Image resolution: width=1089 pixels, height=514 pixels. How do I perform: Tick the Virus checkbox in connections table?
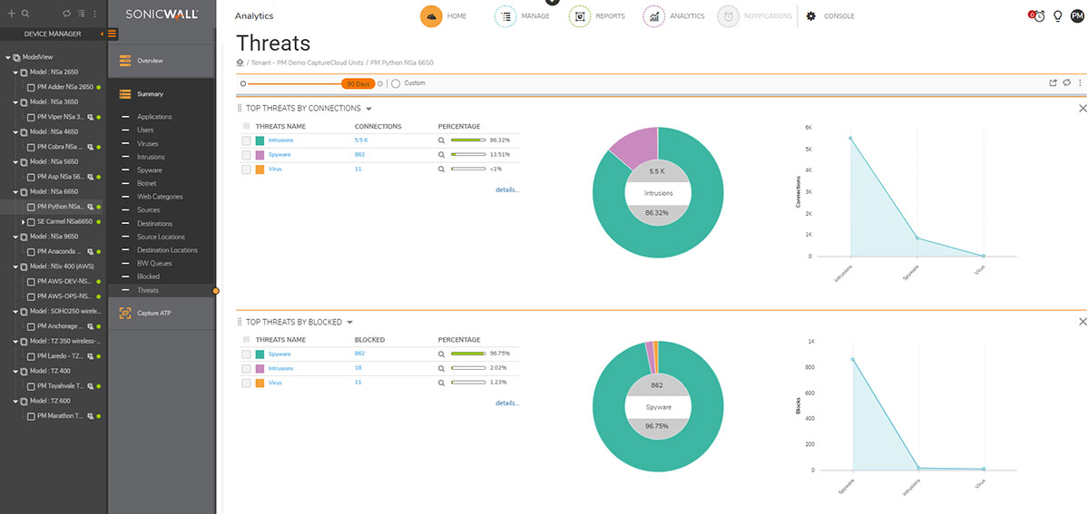coord(246,170)
